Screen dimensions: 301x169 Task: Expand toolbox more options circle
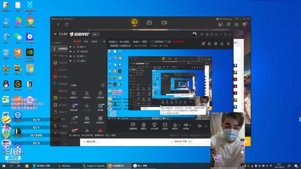pyautogui.click(x=103, y=85)
